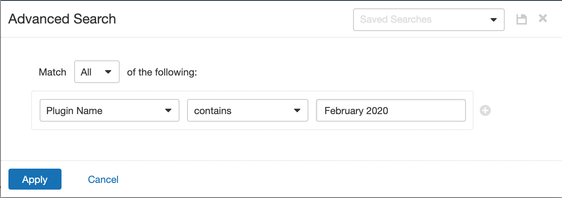
Task: Open the contains operator dropdown
Action: [x=248, y=110]
